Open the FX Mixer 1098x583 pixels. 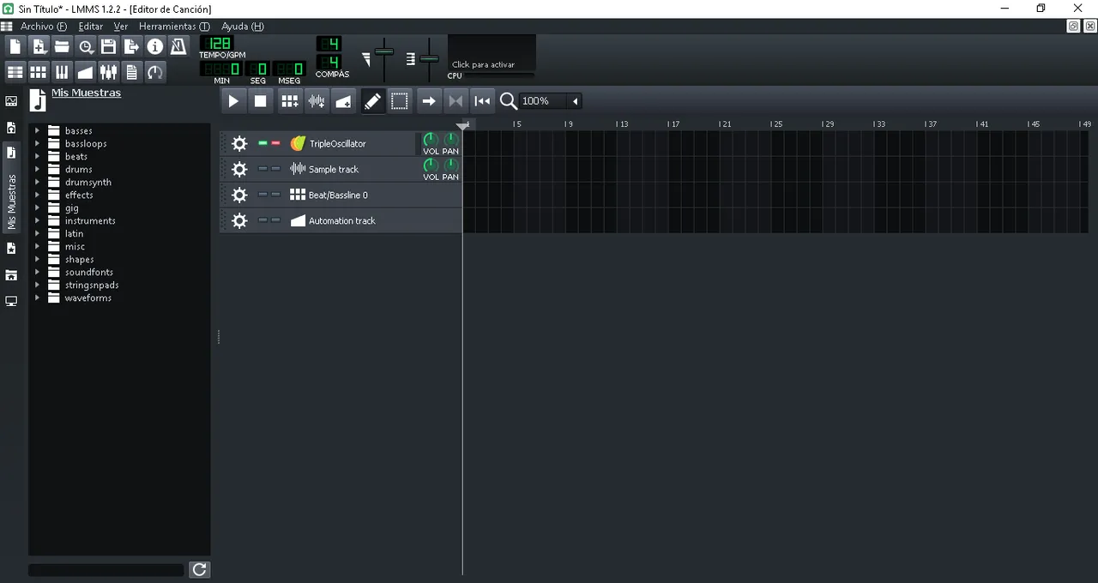point(108,72)
